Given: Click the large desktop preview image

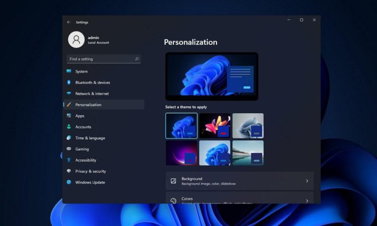Looking at the screenshot, I should (x=212, y=76).
